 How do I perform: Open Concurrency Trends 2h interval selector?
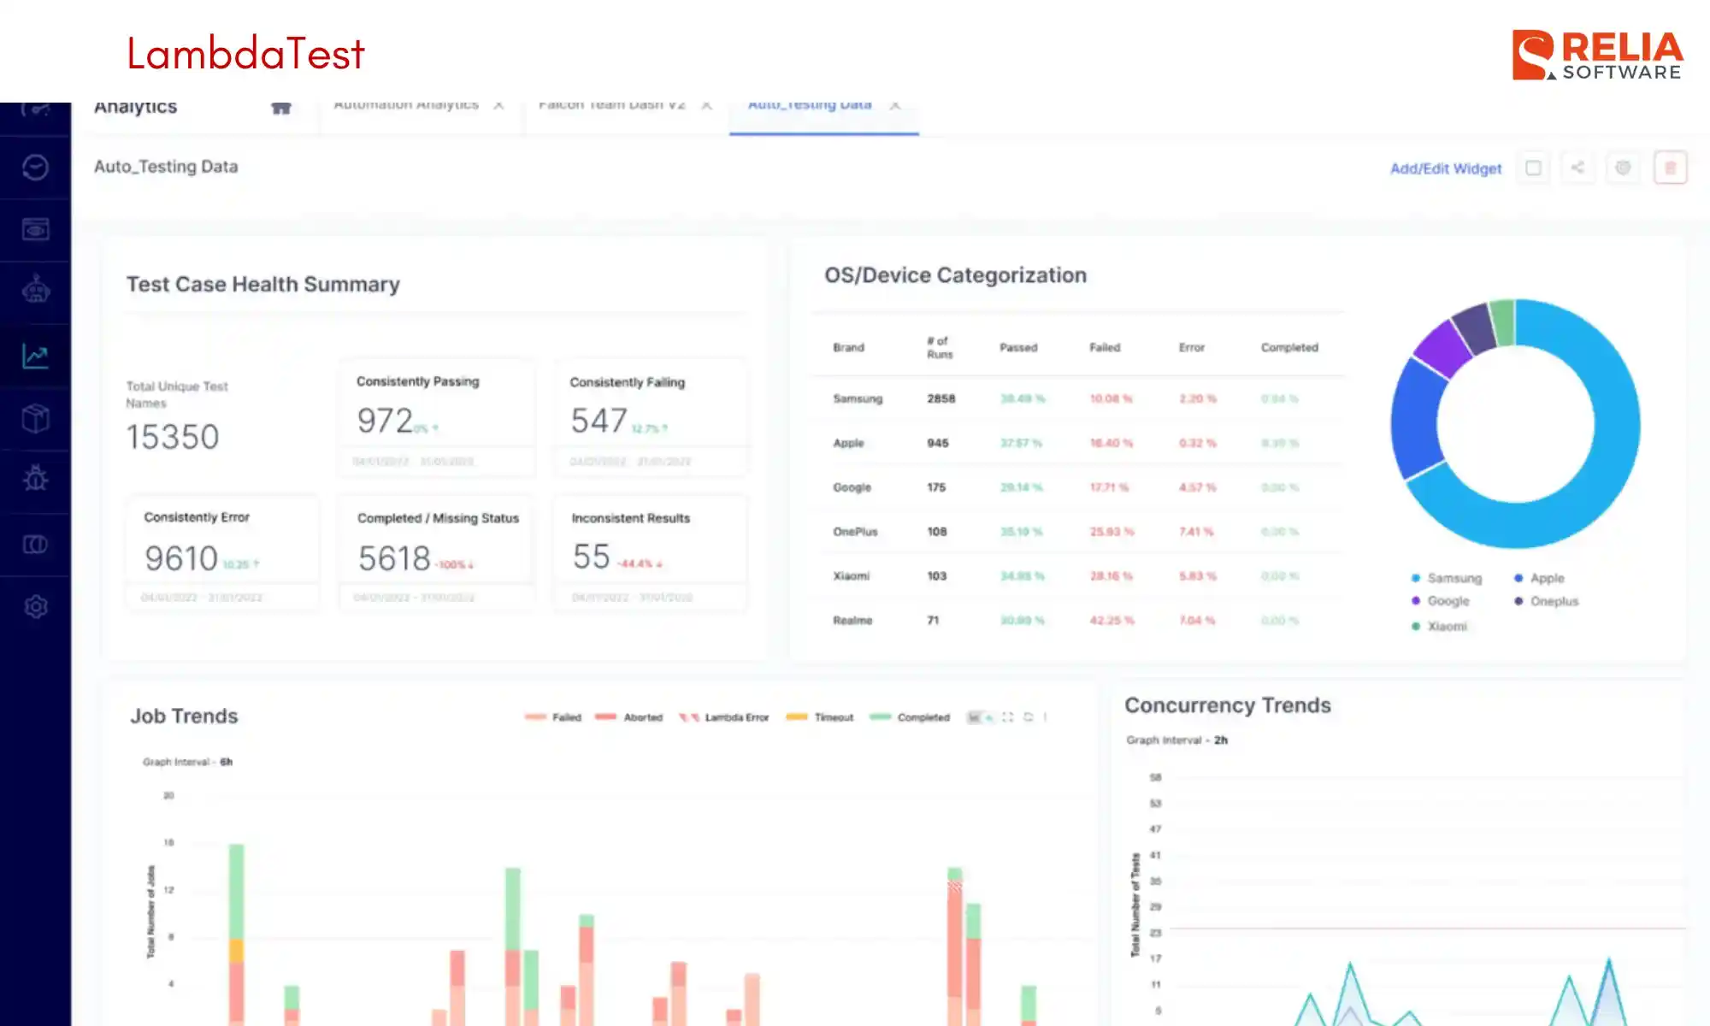1221,740
